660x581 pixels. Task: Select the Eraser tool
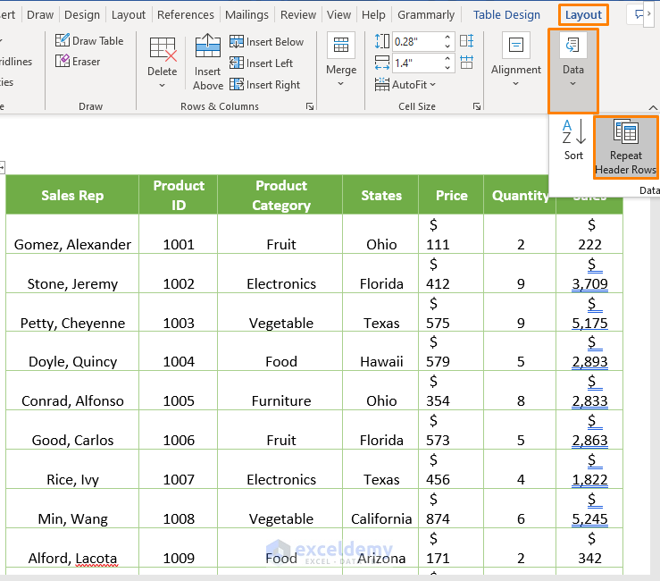click(x=78, y=62)
